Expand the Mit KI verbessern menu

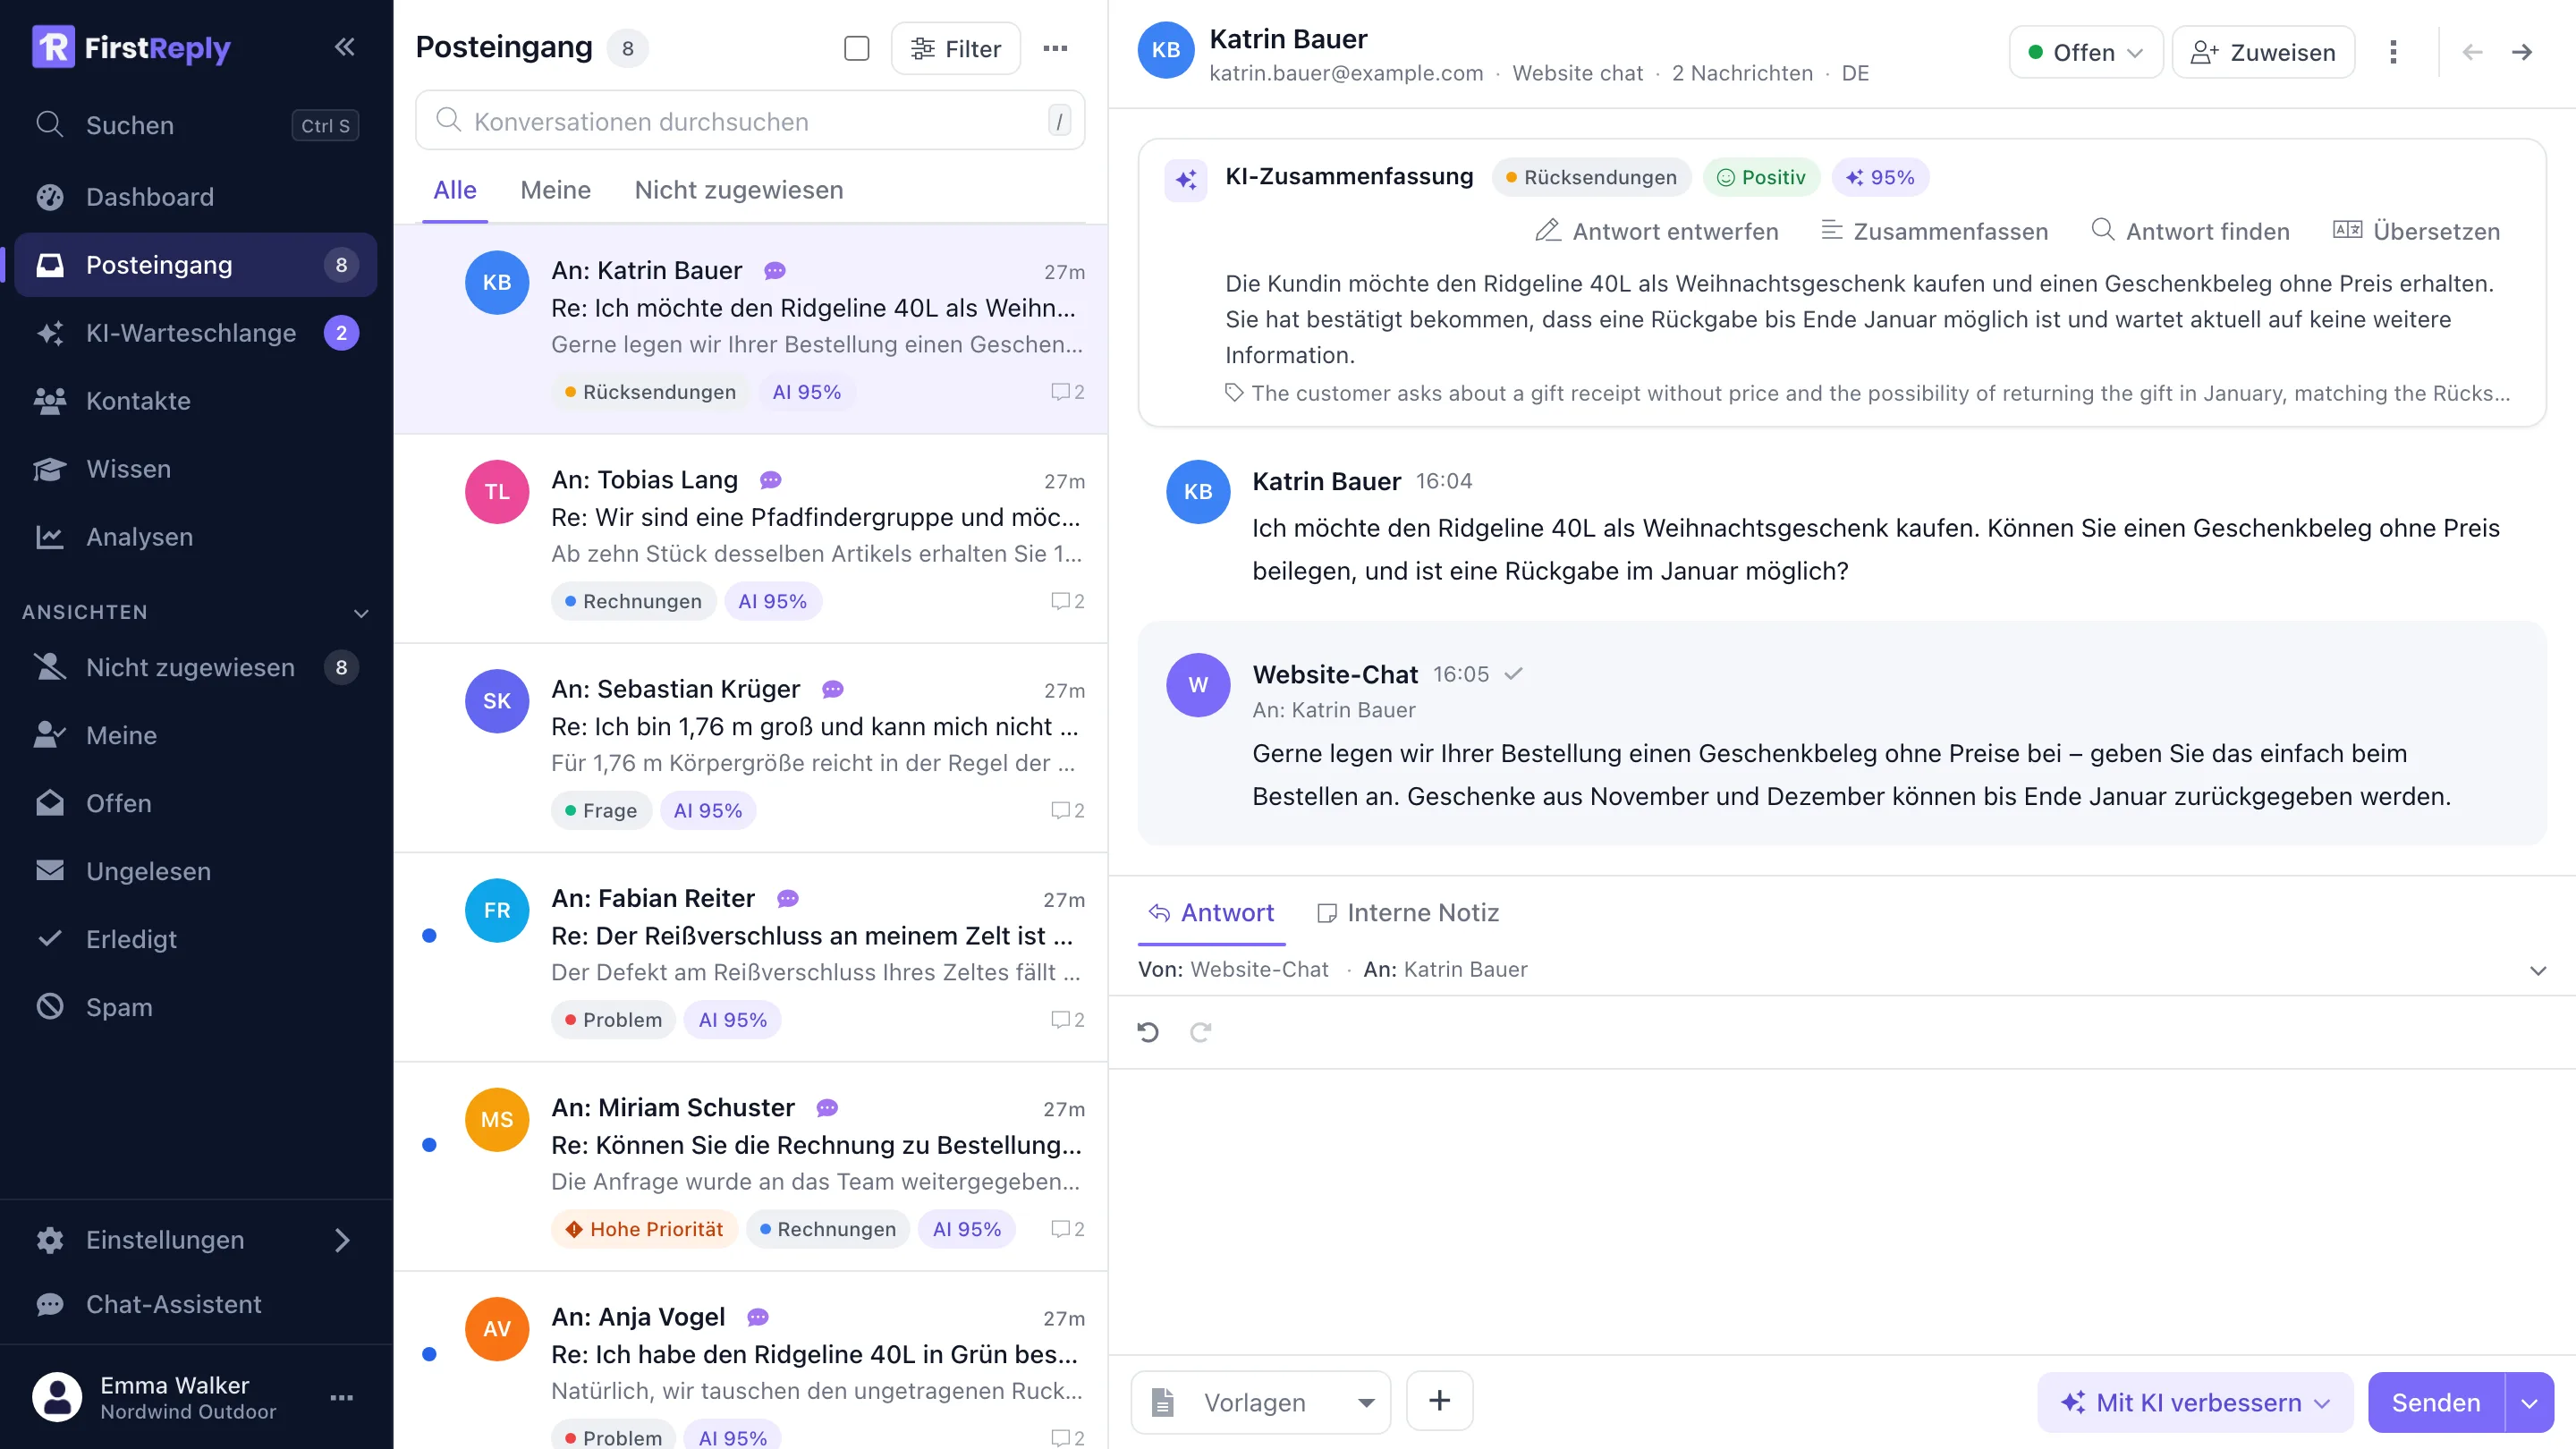point(2195,1402)
